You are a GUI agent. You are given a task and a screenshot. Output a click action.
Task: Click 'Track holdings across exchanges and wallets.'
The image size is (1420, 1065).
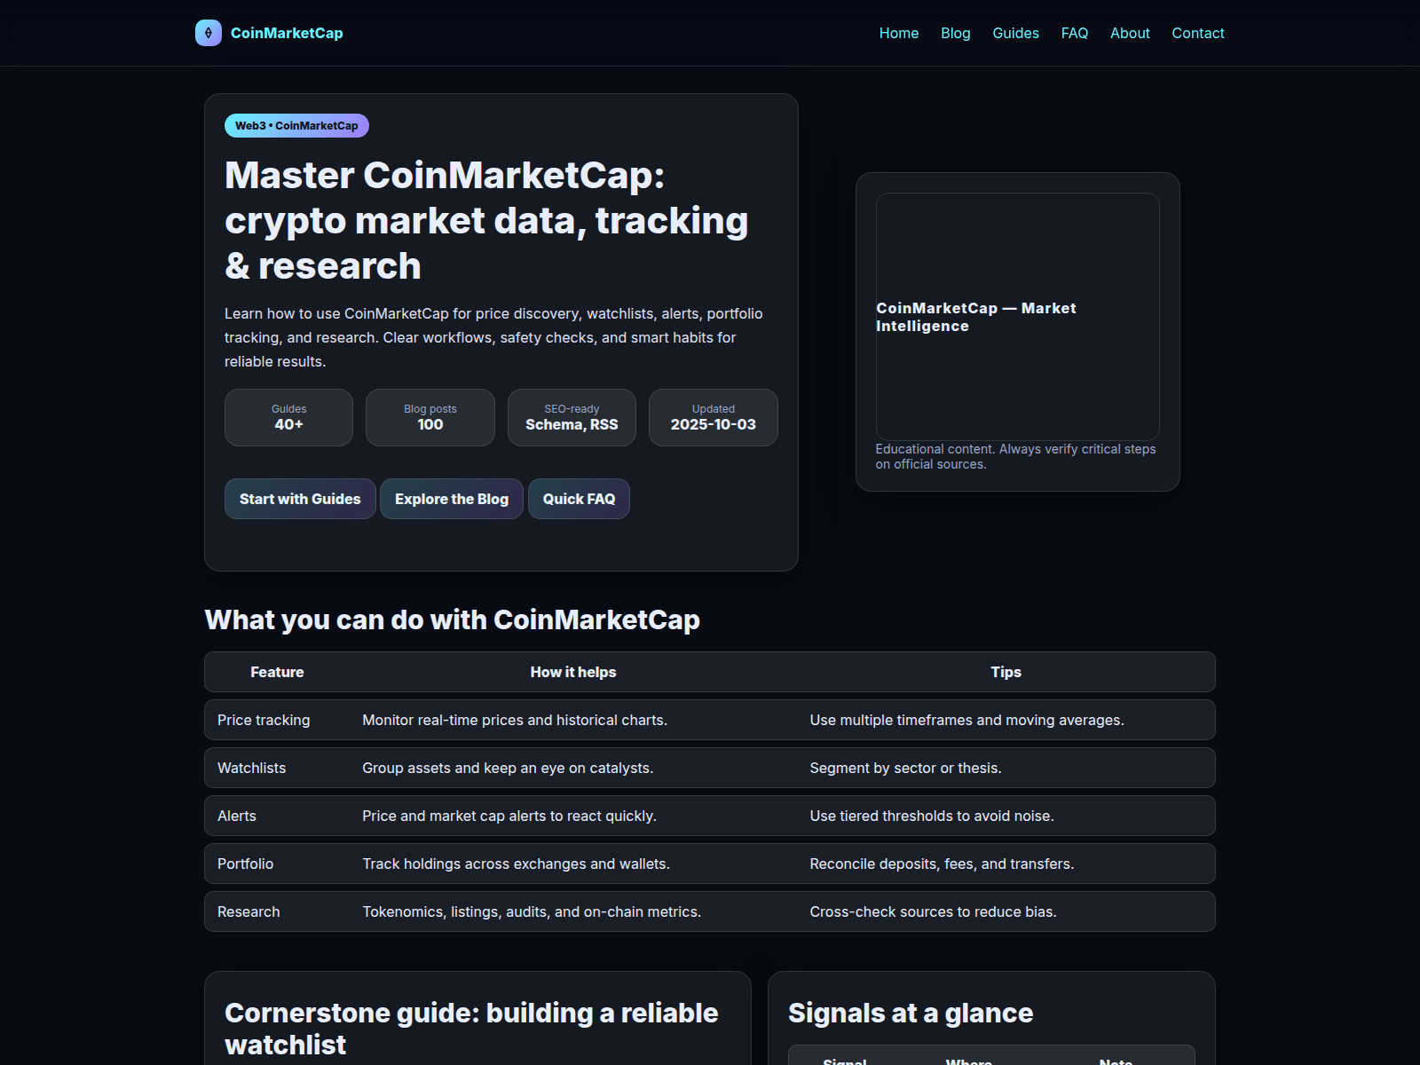[516, 864]
